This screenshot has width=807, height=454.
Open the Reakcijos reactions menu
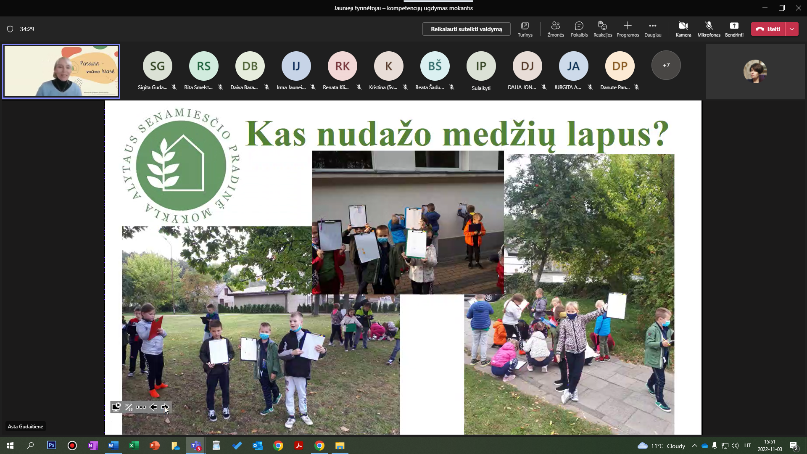[602, 29]
